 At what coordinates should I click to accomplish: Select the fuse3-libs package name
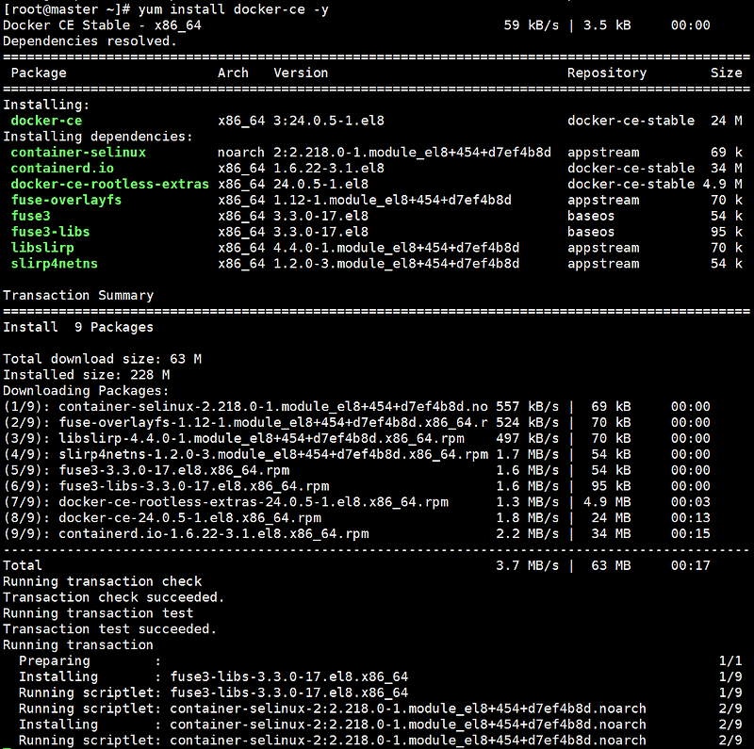(50, 231)
